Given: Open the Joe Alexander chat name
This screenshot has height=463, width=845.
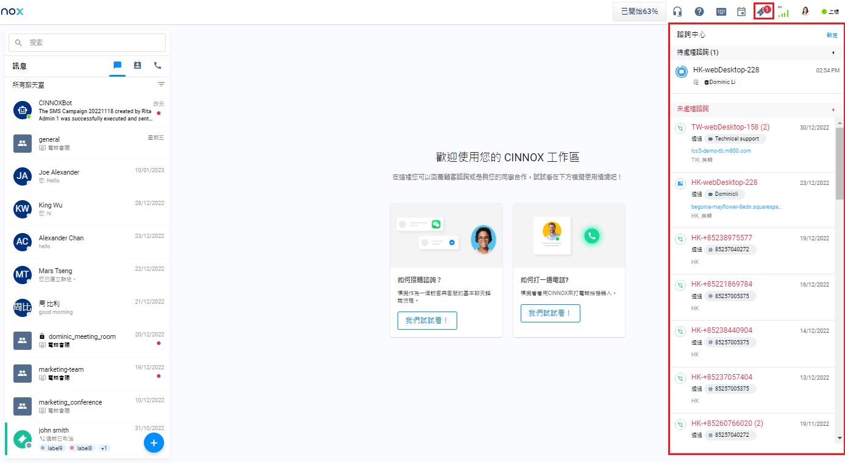Looking at the screenshot, I should (59, 172).
